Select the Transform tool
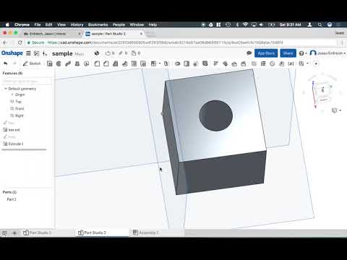347x260 pixels. coord(196,64)
